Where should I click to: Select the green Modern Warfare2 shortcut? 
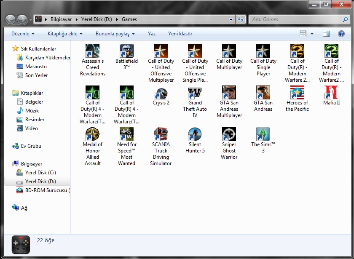click(331, 63)
